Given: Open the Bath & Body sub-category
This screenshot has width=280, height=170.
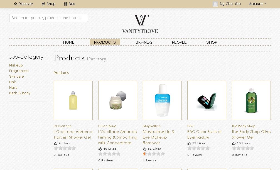Looking at the screenshot, I should [x=20, y=93].
